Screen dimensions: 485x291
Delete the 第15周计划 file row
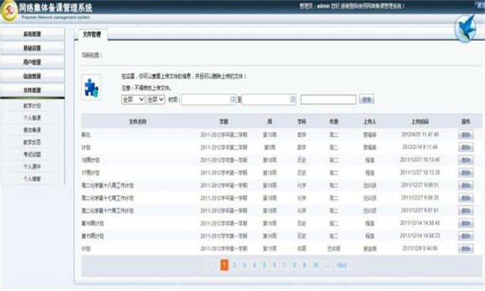[x=466, y=236]
